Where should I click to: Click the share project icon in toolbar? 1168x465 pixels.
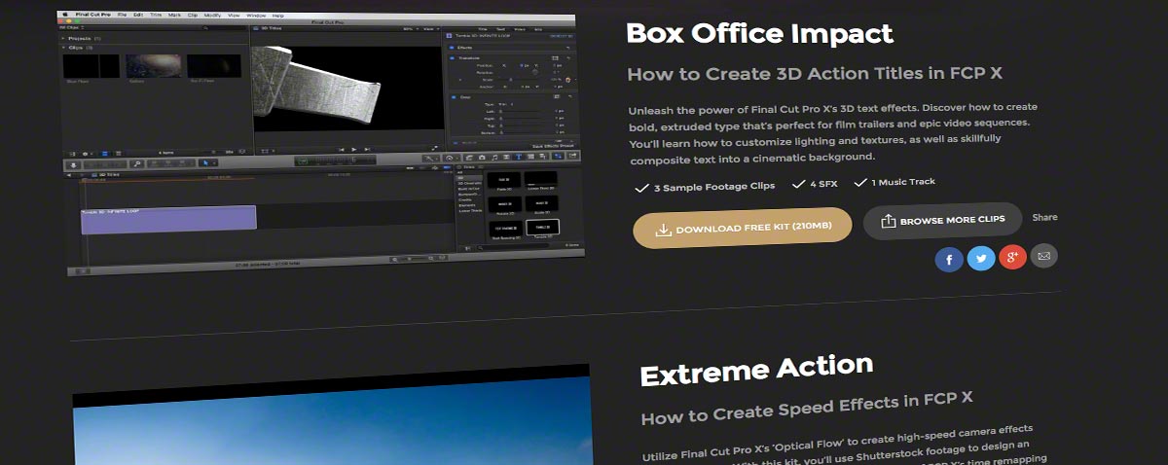click(x=572, y=156)
